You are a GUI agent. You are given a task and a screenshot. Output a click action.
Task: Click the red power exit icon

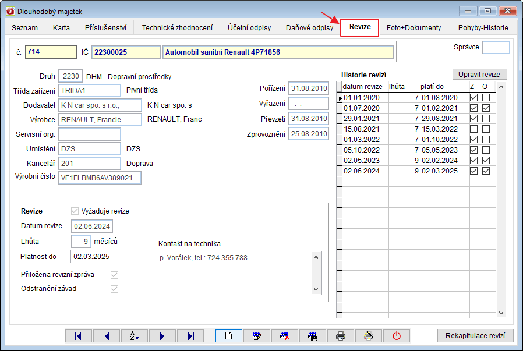tap(397, 336)
